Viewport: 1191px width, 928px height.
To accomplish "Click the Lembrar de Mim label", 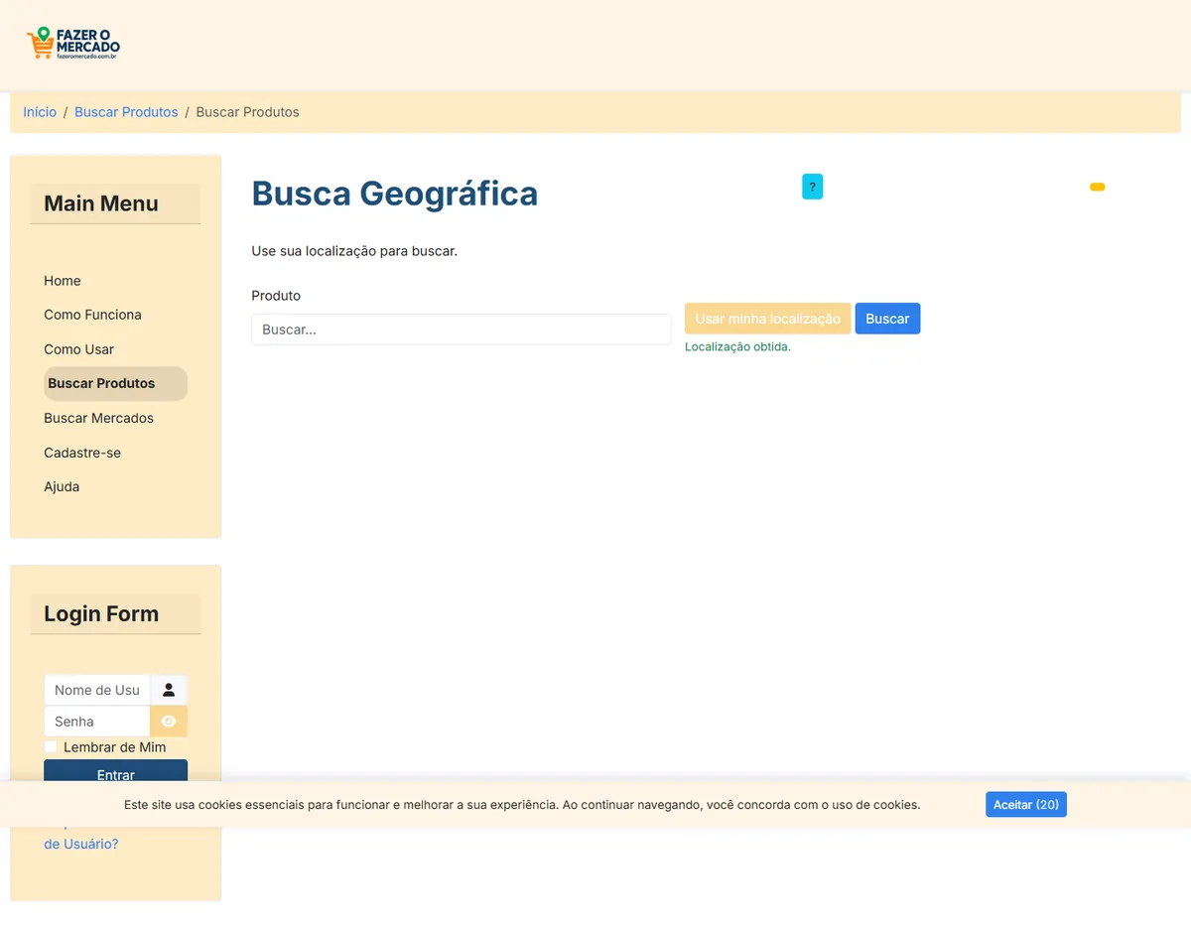I will [115, 747].
